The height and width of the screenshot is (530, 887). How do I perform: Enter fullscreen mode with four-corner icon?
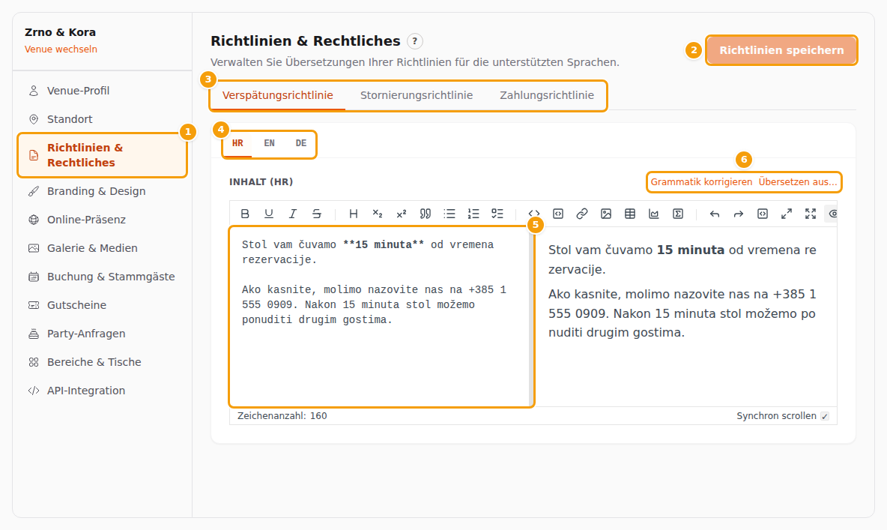point(811,214)
